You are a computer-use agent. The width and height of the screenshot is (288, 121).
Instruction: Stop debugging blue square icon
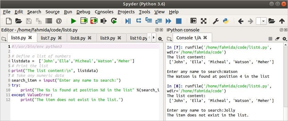pyautogui.click(x=178, y=21)
